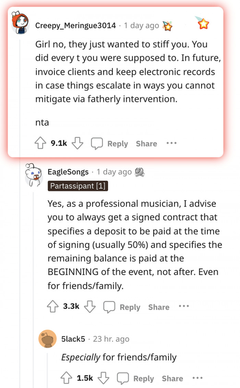Viewport: 240px width, 388px height.
Task: Open more options menu on EagleSongs' comment
Action: tap(184, 306)
